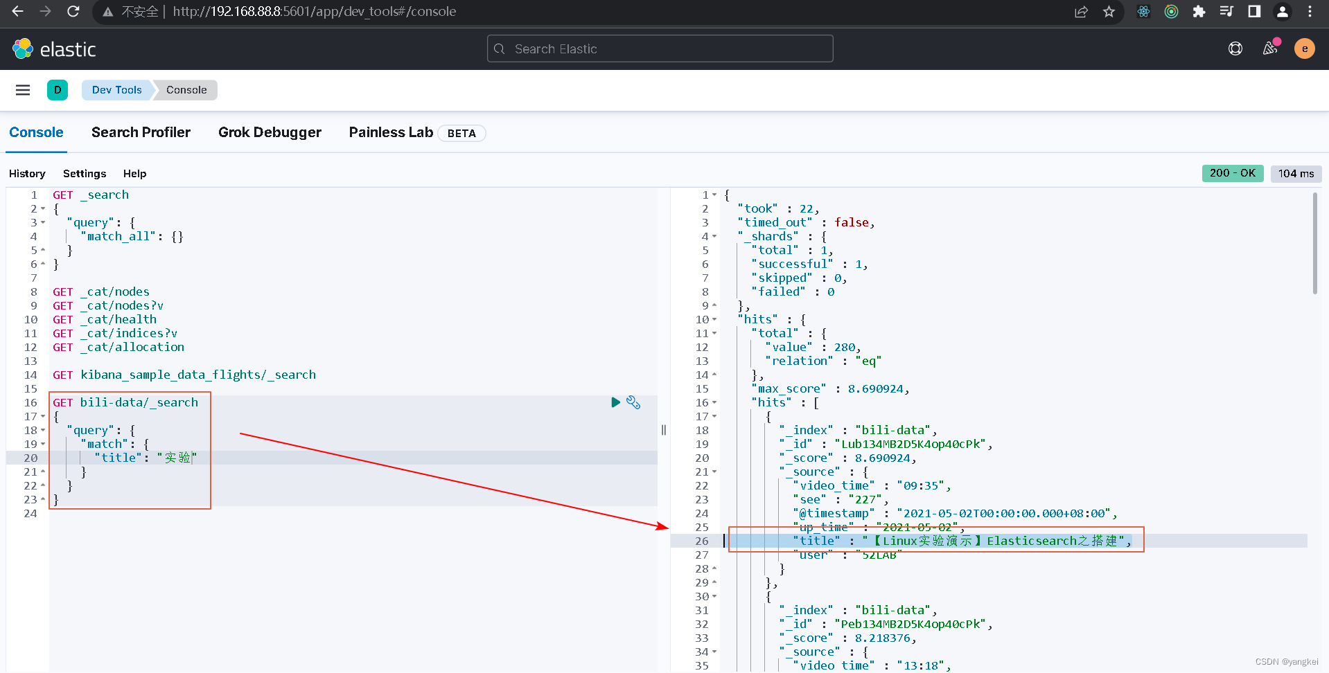This screenshot has height=673, width=1329.
Task: Open the user avatar menu 'e'
Action: pyautogui.click(x=1305, y=48)
